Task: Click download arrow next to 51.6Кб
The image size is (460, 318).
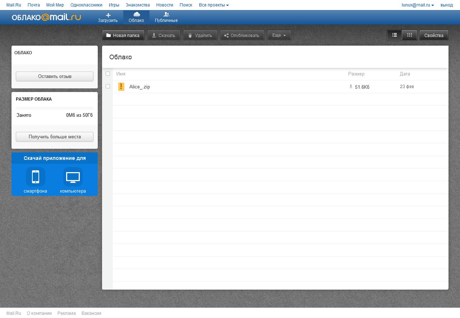Action: click(351, 86)
